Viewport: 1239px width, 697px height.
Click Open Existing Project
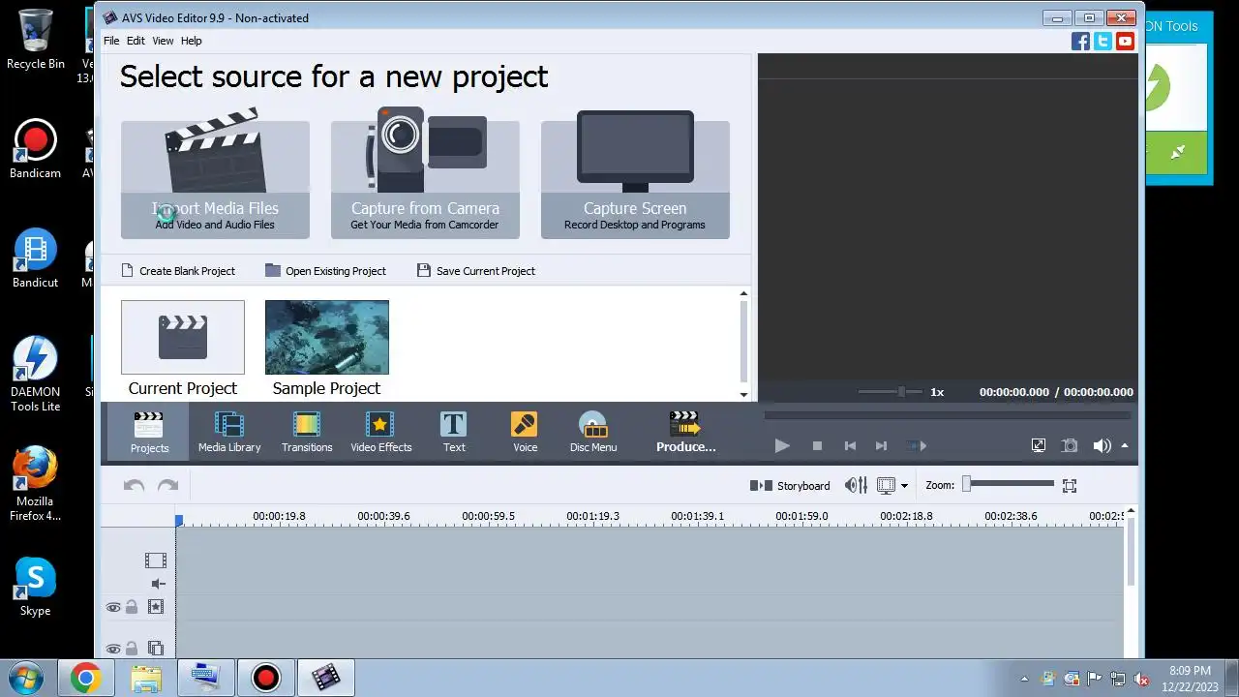click(326, 271)
